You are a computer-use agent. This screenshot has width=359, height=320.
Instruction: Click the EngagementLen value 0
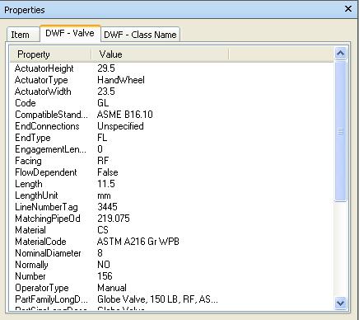coord(100,149)
